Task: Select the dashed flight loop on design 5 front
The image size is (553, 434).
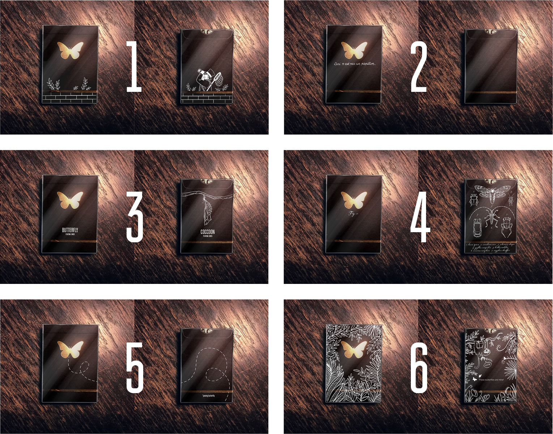Action: [x=81, y=368]
